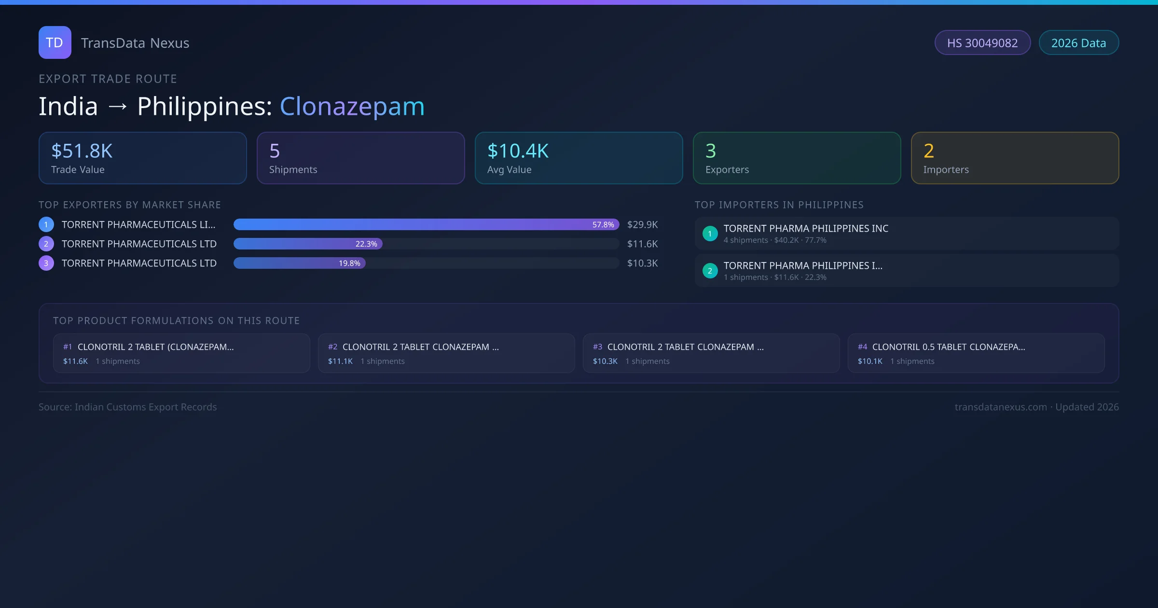Open formulation #1 Clonotril 2 Tablet card
Image resolution: width=1158 pixels, height=608 pixels.
click(181, 353)
